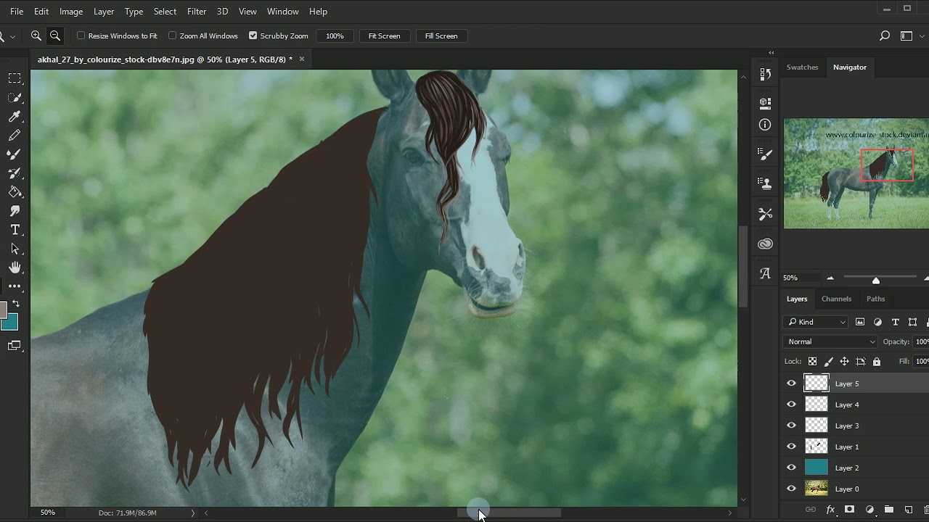The height and width of the screenshot is (522, 929).
Task: Select the Hand tool
Action: tap(15, 268)
